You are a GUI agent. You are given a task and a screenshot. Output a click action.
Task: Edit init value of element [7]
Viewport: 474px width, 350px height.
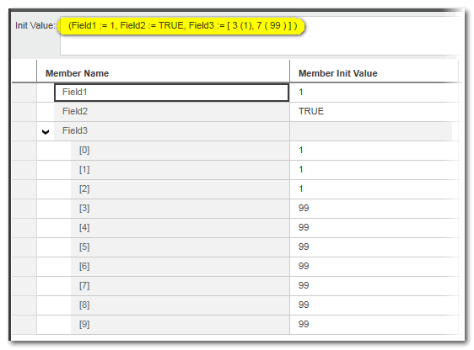(374, 285)
